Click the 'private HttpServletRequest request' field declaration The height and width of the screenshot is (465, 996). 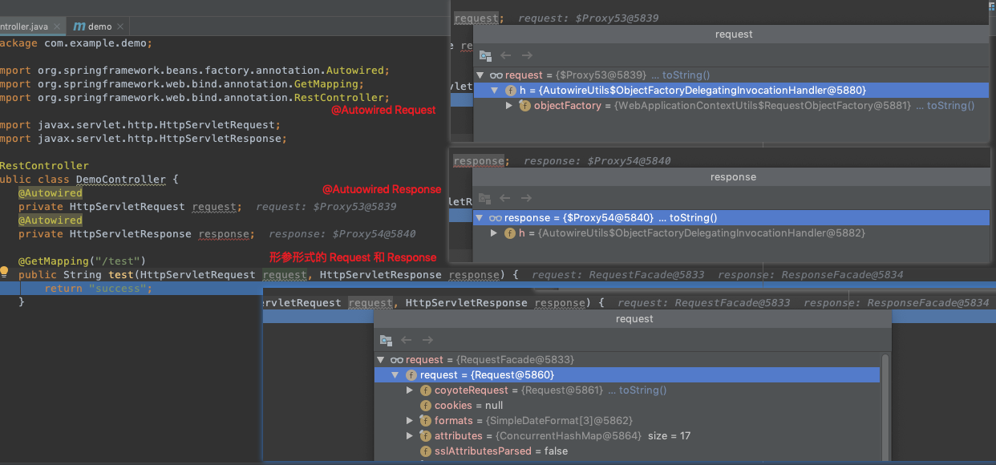(128, 206)
